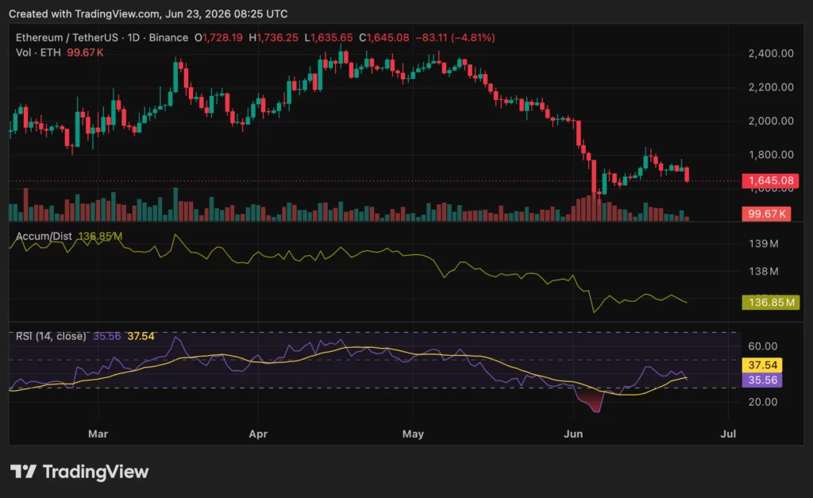Screen dimensions: 813x498
Task: Click the purple RSI legend value 35.56
Action: (107, 336)
